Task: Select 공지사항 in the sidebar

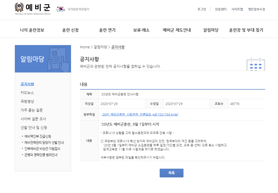Action: (x=27, y=84)
